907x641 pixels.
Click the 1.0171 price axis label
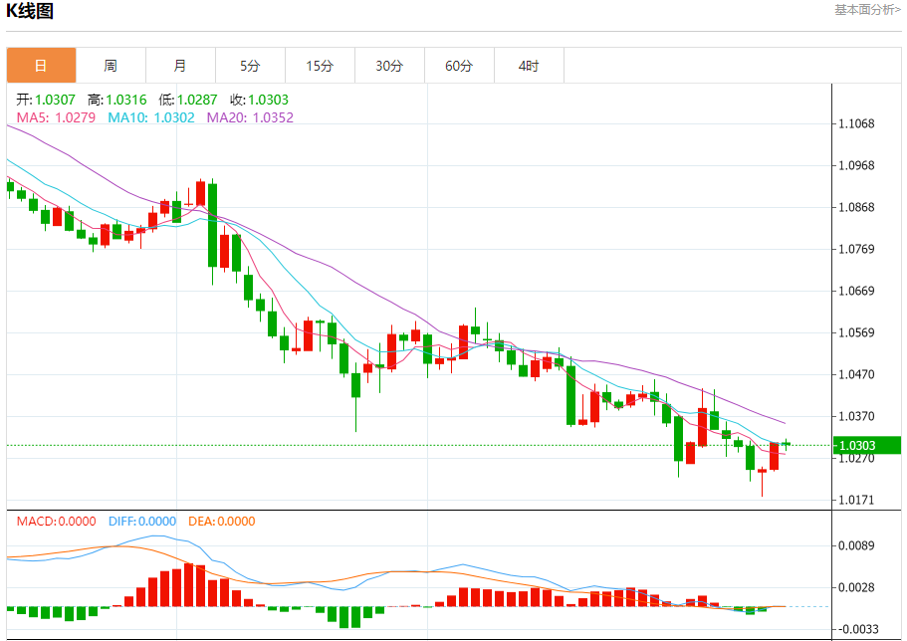click(856, 500)
